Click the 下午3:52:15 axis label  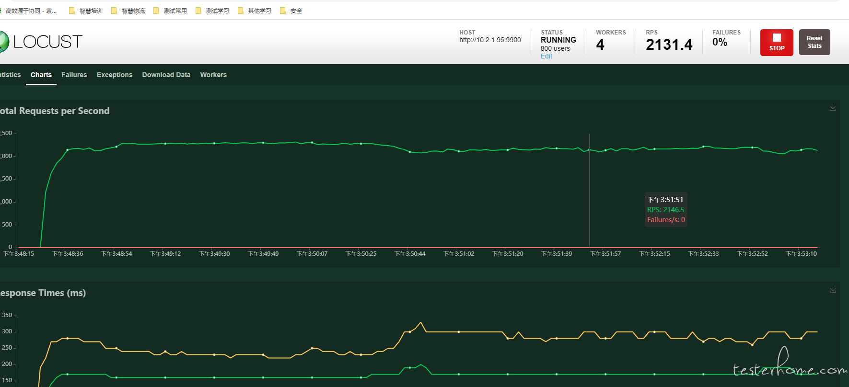point(654,253)
